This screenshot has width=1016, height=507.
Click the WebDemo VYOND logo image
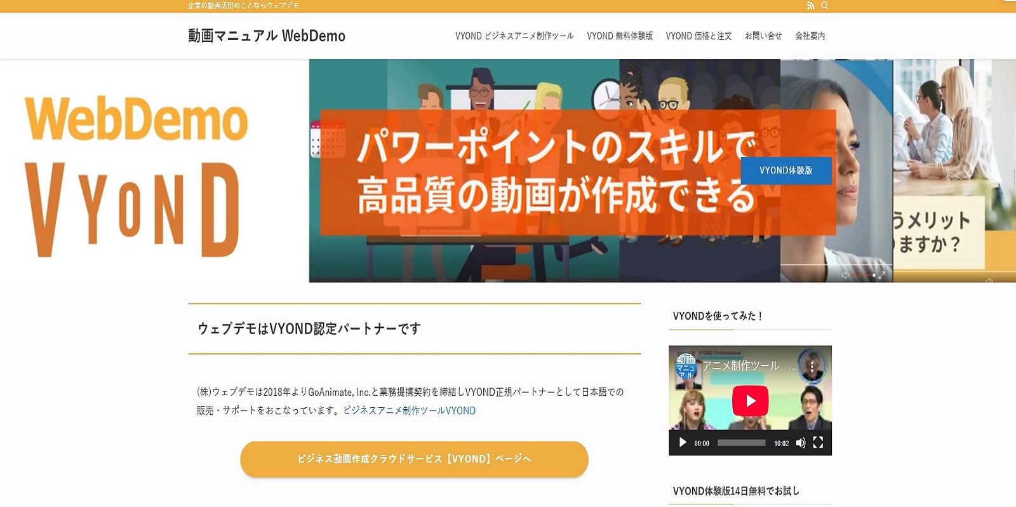point(136,175)
